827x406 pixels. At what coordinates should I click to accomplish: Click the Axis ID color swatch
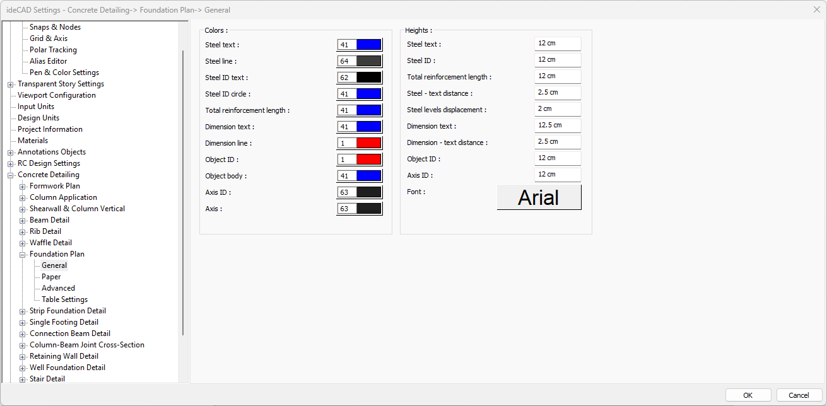tap(368, 192)
